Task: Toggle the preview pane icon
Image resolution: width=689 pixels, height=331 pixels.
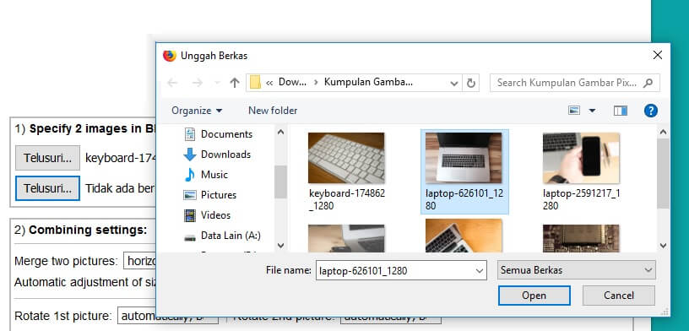Action: click(x=621, y=111)
